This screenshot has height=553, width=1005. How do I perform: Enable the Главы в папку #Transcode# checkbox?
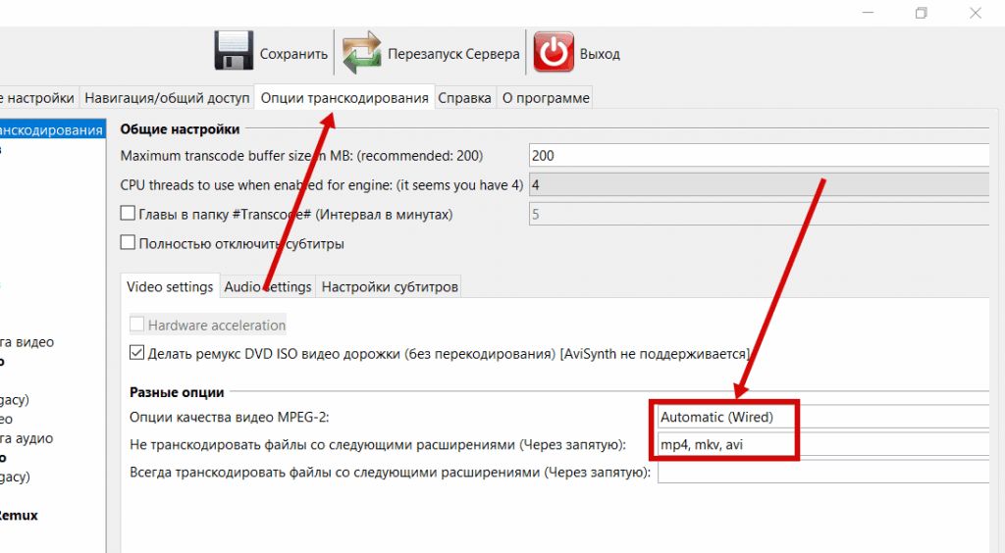click(129, 213)
